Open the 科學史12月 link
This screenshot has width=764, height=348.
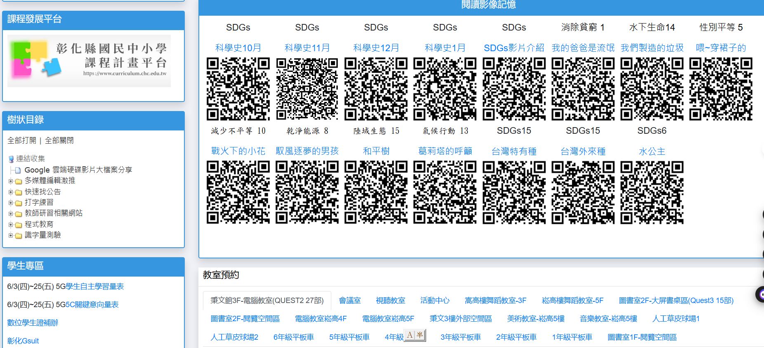pos(376,48)
